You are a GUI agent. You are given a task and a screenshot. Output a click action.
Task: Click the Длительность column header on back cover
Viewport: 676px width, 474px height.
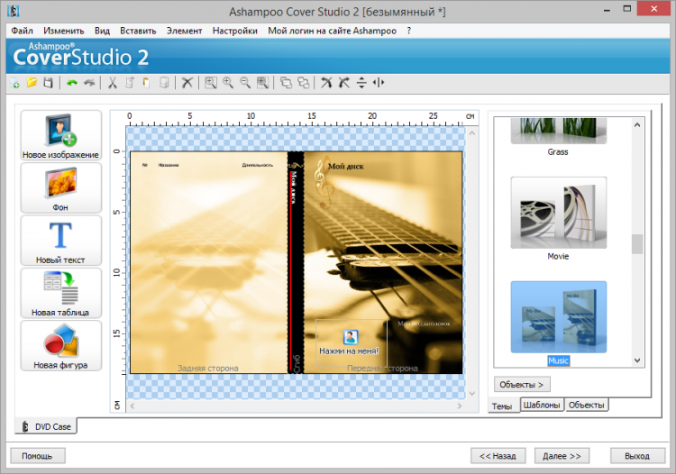click(258, 165)
